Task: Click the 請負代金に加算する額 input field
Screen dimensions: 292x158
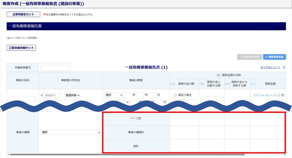Action: 212,99
